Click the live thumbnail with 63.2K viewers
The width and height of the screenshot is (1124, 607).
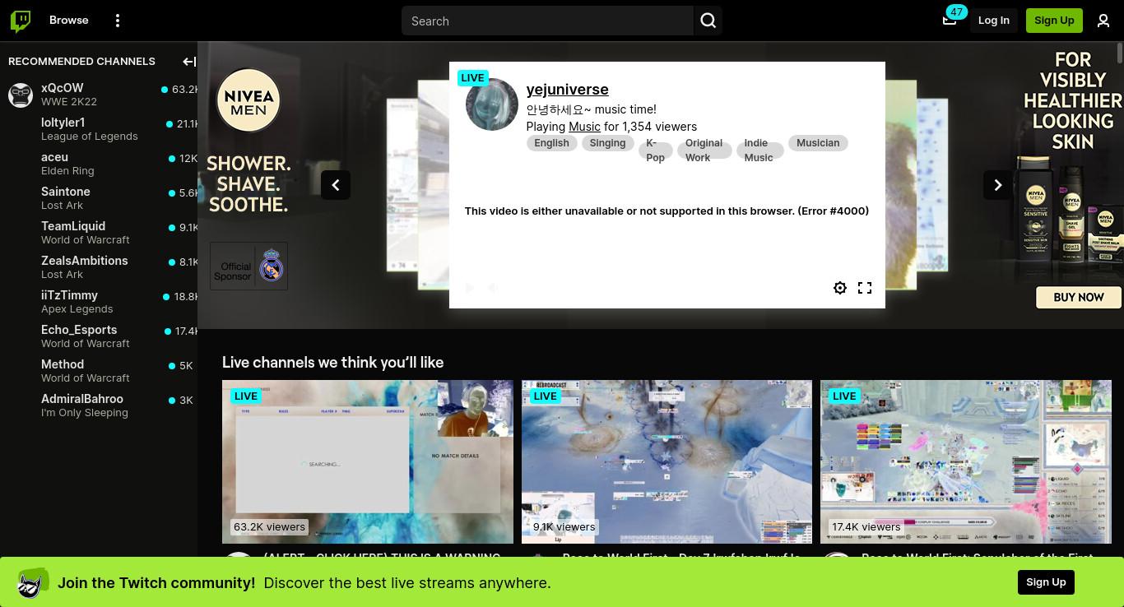coord(368,461)
